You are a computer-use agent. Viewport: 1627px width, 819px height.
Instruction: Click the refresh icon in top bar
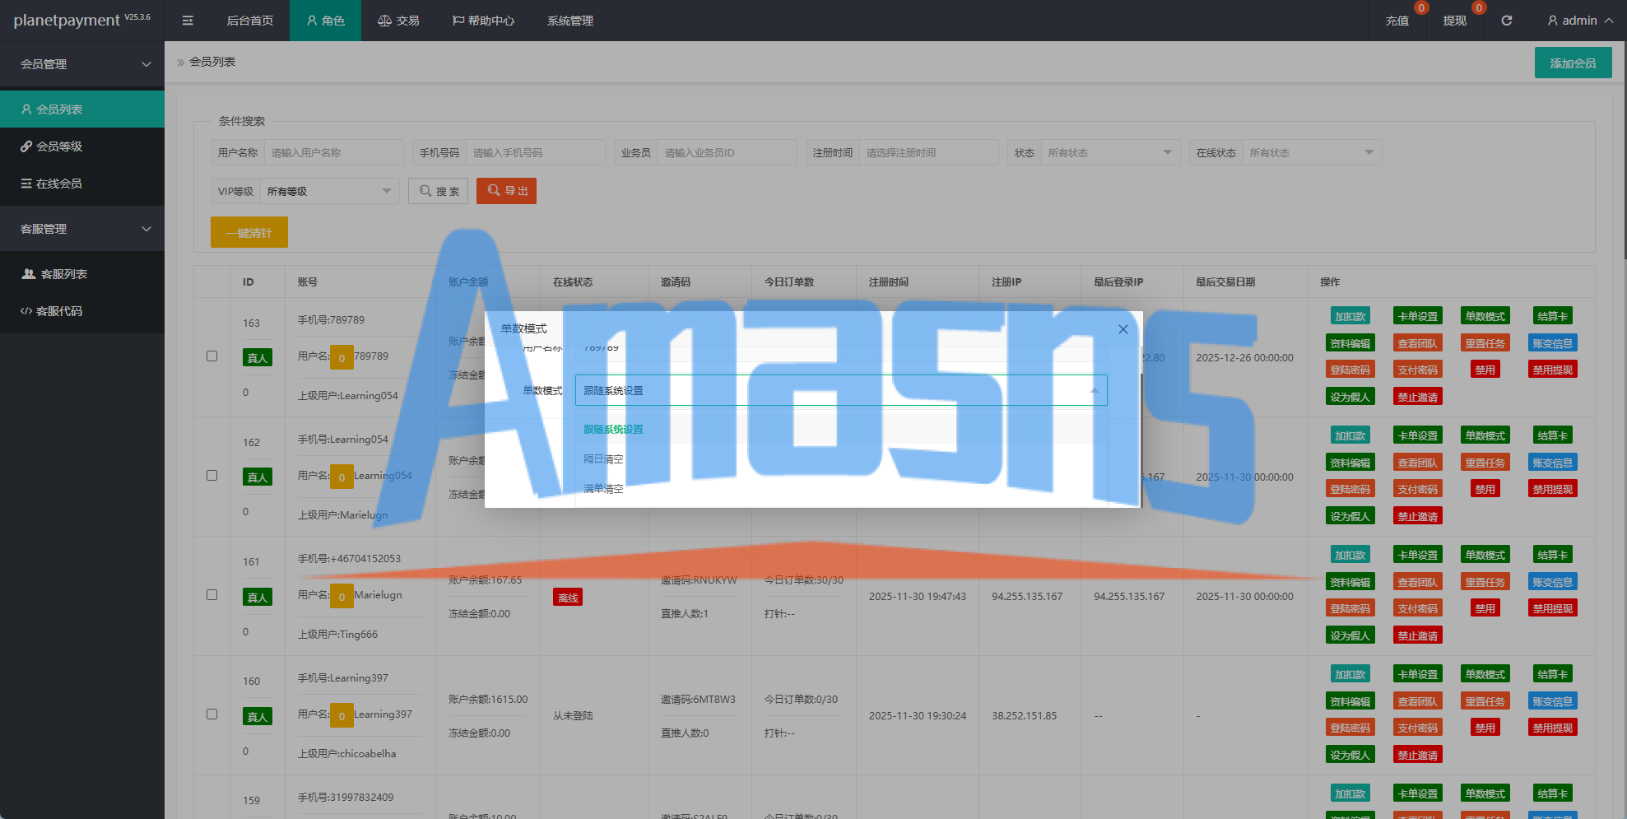1506,21
